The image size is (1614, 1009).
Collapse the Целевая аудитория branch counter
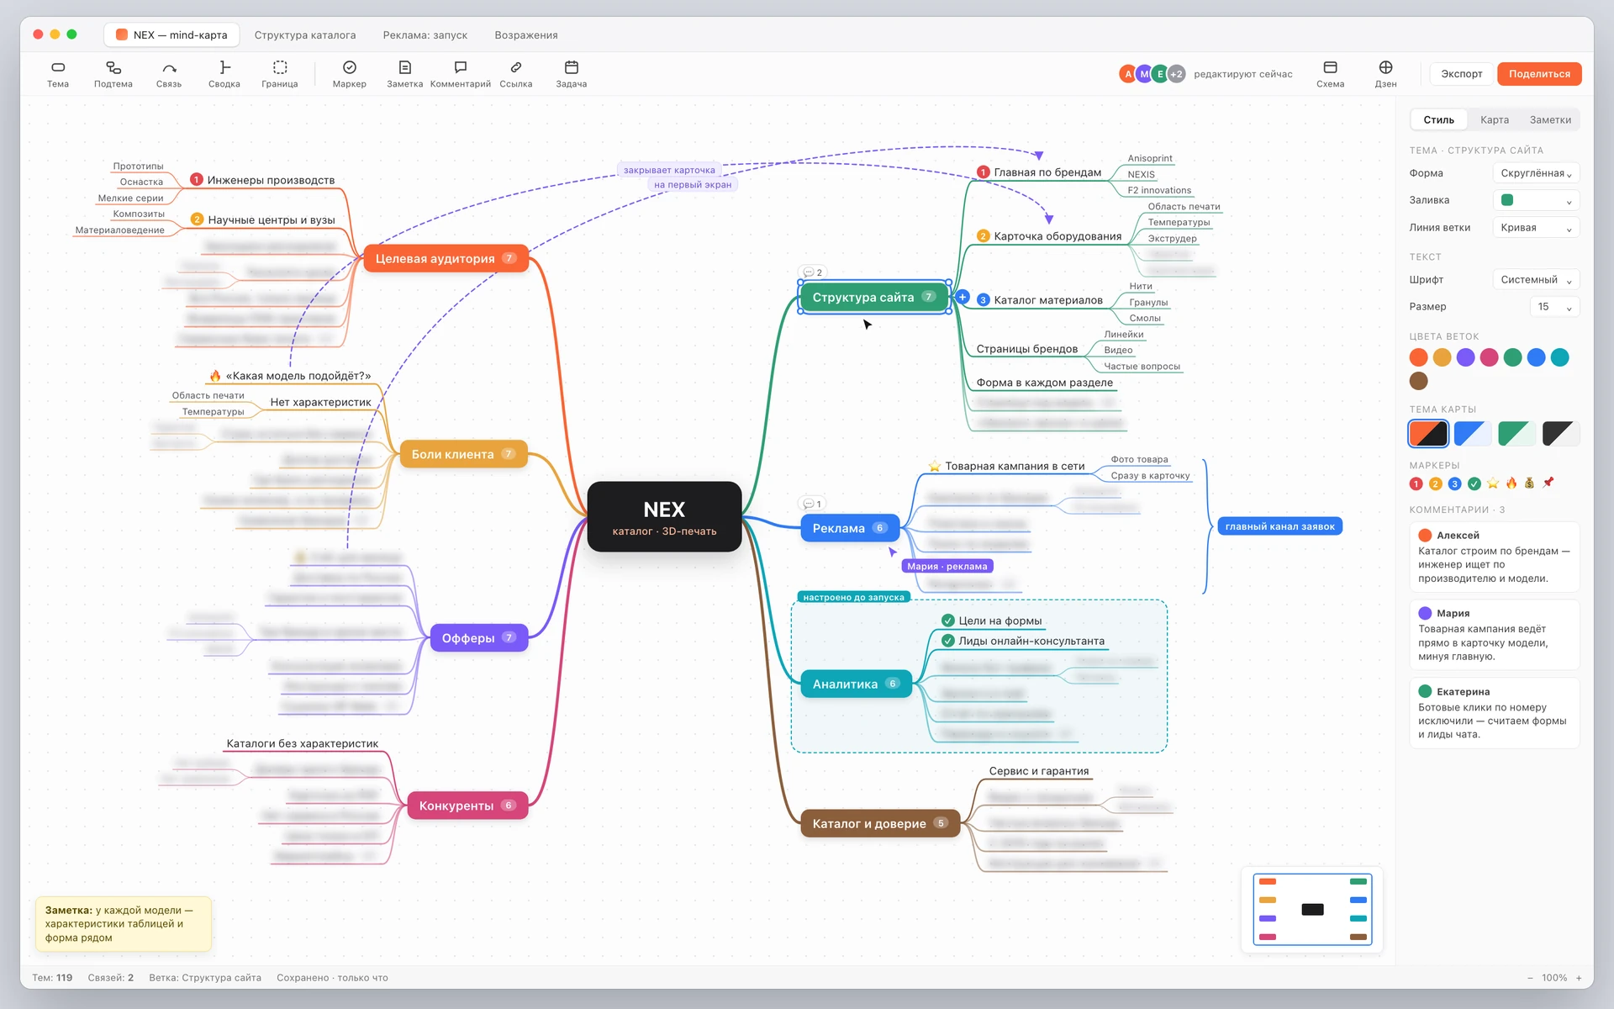click(x=509, y=258)
